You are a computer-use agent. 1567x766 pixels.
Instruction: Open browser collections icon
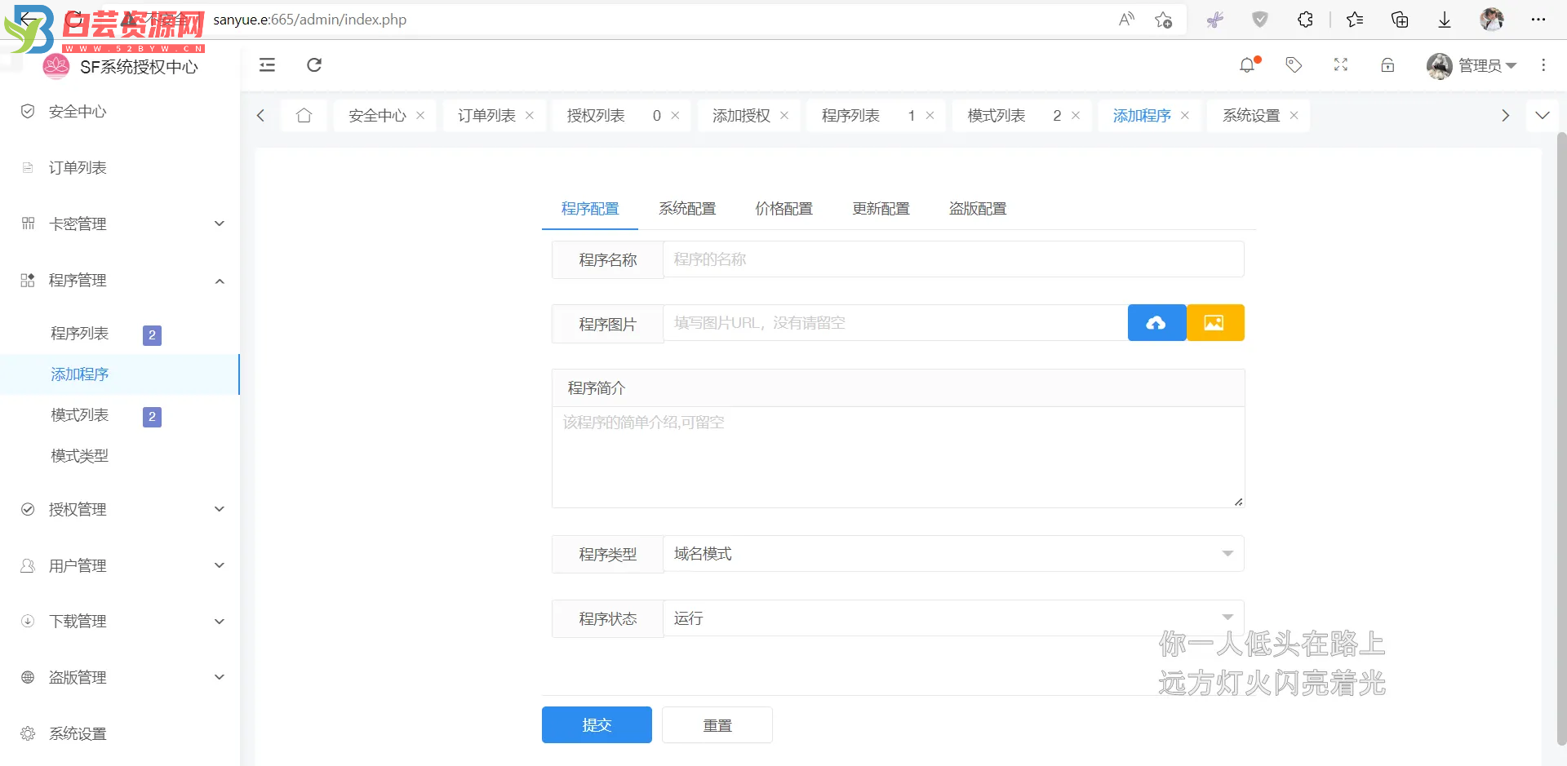pyautogui.click(x=1400, y=20)
